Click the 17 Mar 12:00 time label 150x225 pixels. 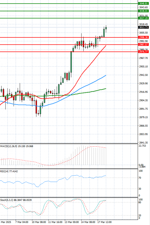tap(104, 222)
